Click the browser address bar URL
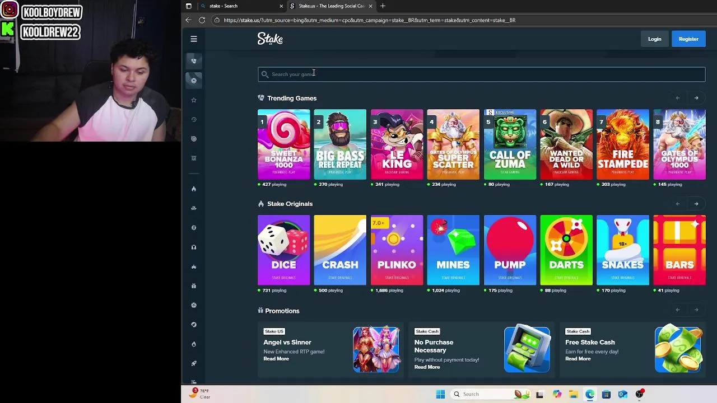Viewport: 717px width, 403px height. [369, 20]
